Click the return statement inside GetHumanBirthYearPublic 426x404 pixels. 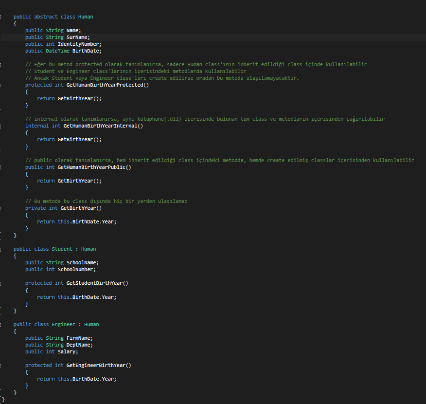click(69, 181)
